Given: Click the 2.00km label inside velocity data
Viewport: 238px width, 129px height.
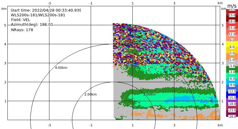Looking at the screenshot, I should coord(150,94).
